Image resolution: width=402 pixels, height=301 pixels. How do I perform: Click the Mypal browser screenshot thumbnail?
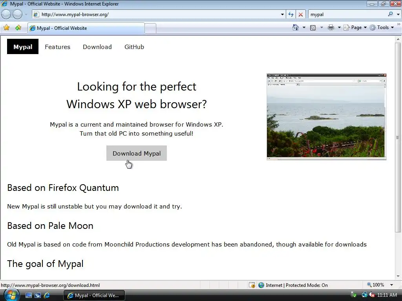326,116
